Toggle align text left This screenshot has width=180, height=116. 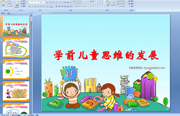click(x=57, y=6)
